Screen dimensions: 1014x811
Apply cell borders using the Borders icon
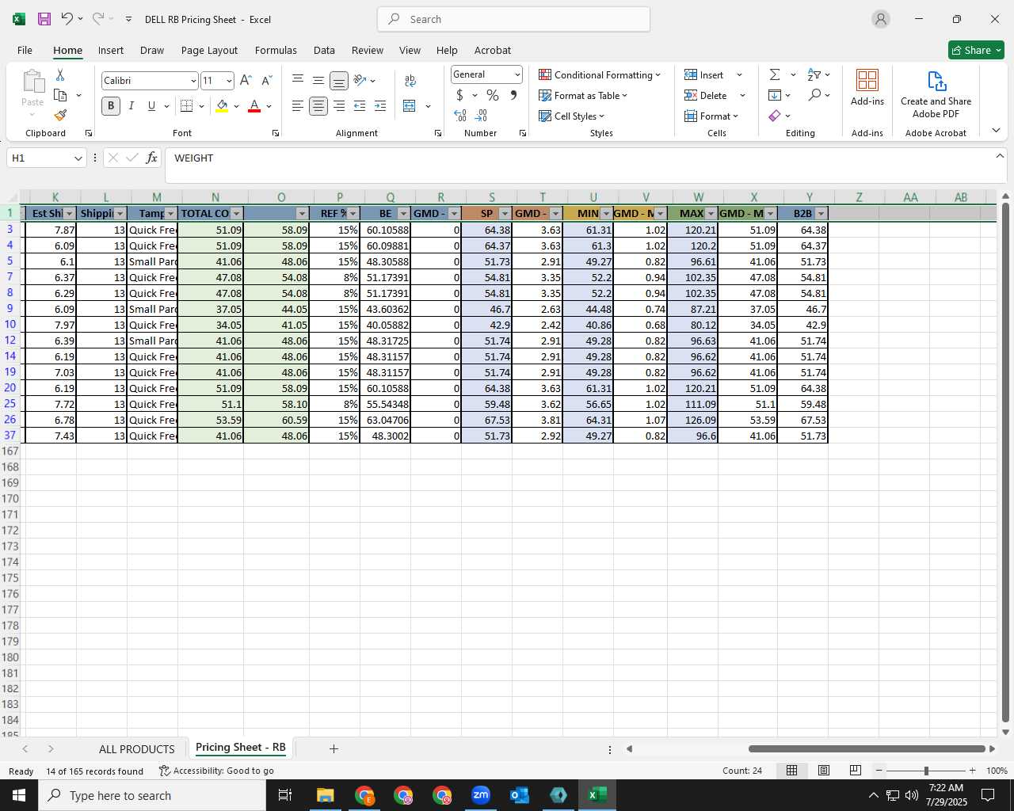tap(187, 106)
